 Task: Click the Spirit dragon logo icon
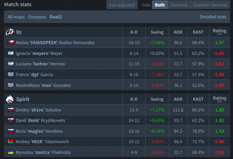[x=10, y=99]
